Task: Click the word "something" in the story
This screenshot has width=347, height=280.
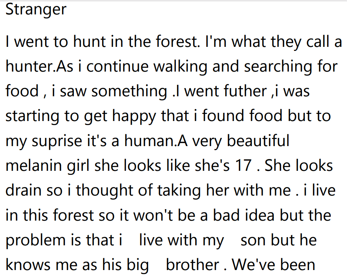Action: click(x=129, y=91)
